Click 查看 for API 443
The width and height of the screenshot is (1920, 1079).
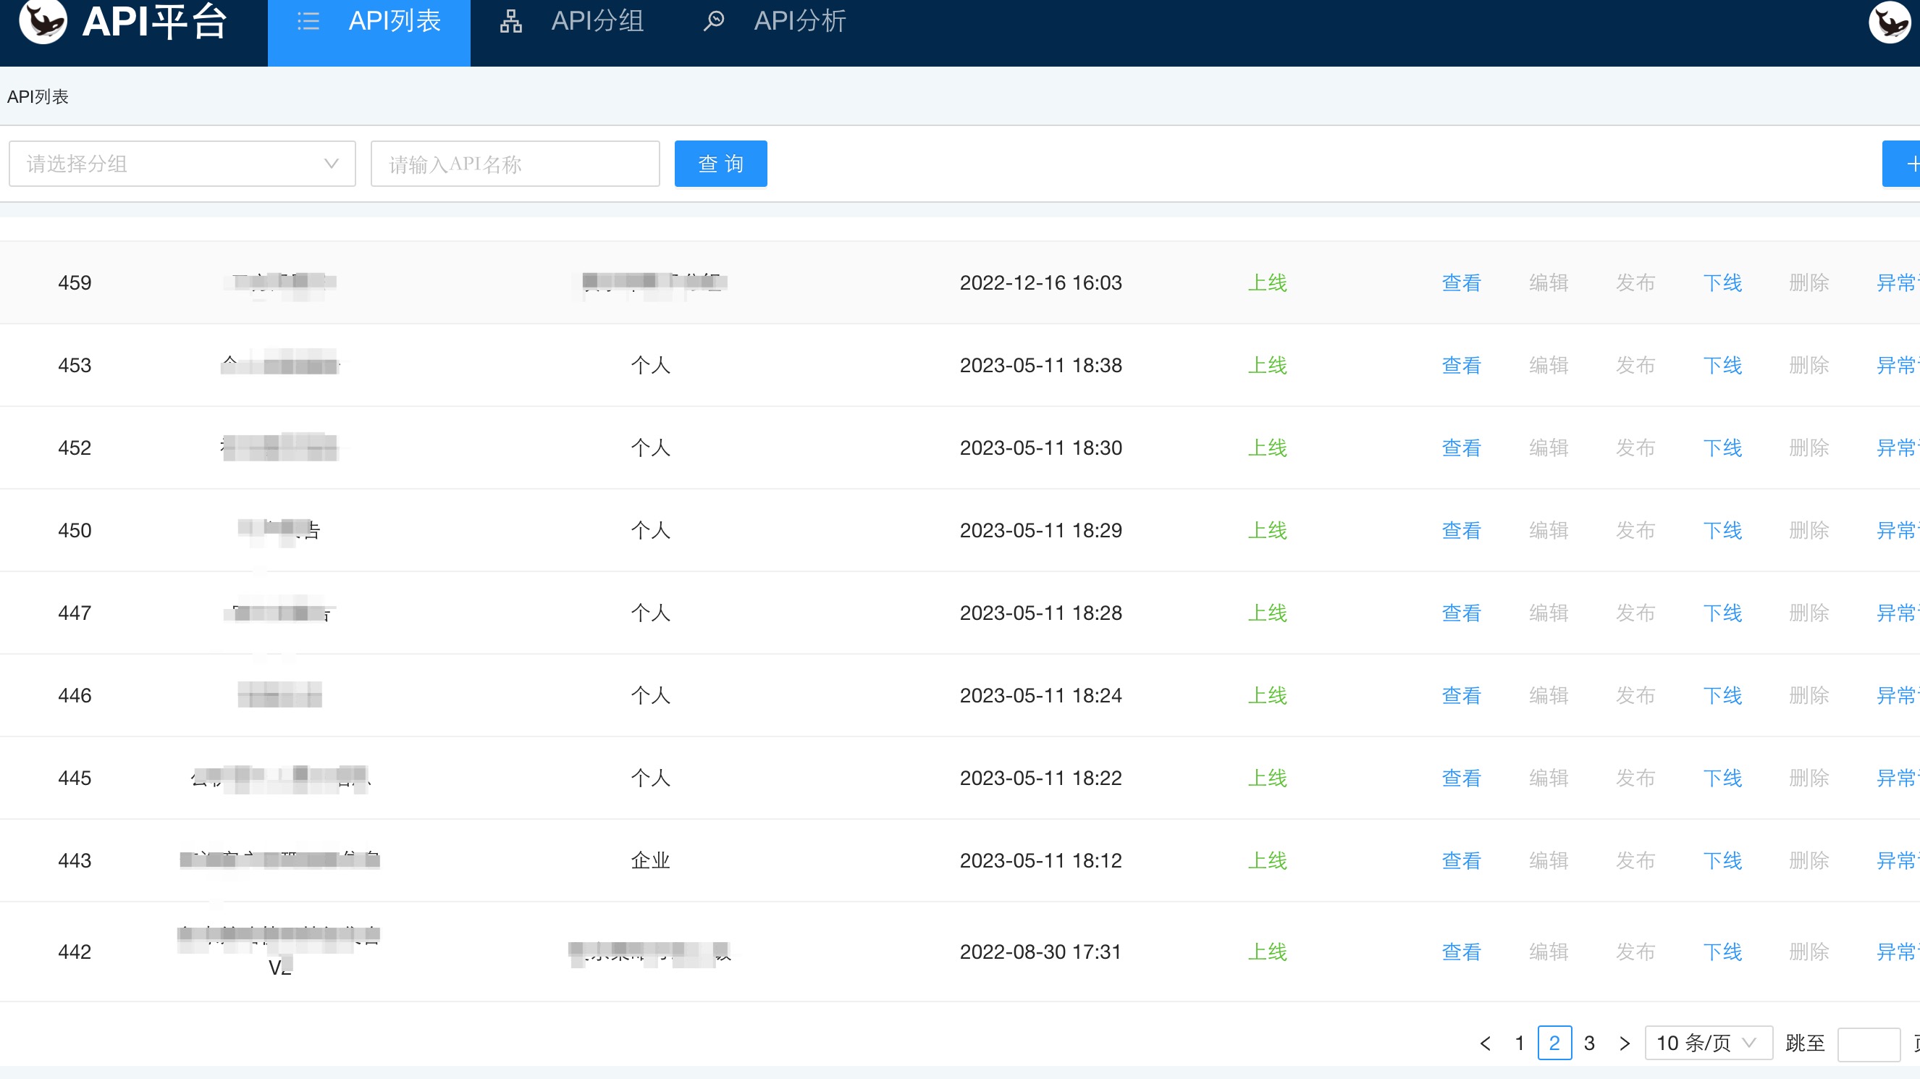(1462, 860)
